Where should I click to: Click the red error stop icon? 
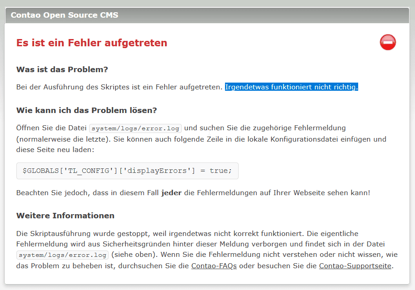click(388, 42)
